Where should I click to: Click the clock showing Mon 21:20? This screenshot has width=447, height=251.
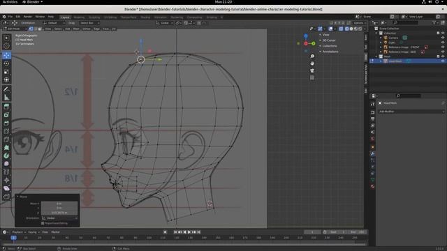tap(223, 1)
